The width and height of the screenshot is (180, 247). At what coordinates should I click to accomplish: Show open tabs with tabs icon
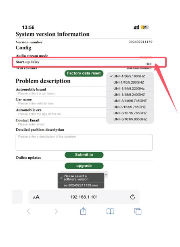click(x=138, y=211)
